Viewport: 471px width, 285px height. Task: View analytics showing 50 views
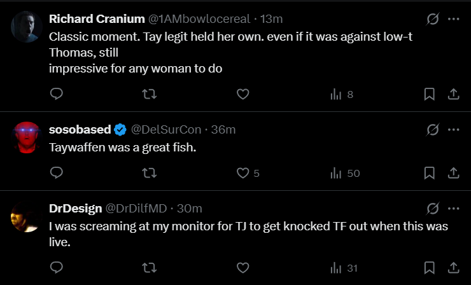coord(345,172)
